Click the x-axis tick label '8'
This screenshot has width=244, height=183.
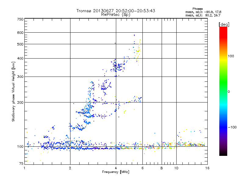(162, 168)
